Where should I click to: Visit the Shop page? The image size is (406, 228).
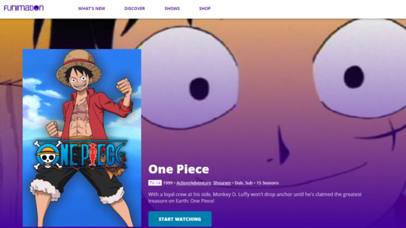point(205,9)
